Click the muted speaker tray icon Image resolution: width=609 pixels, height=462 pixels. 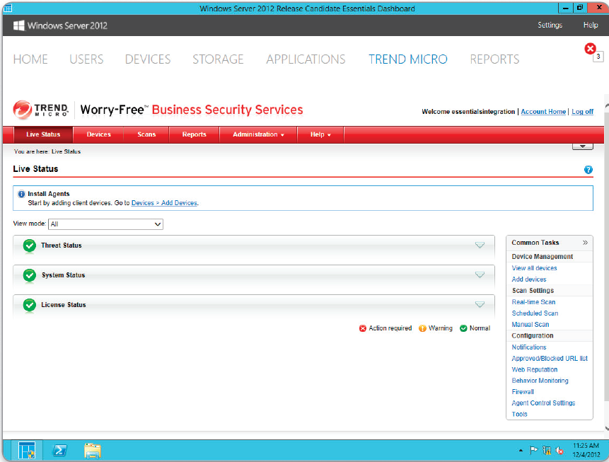click(x=559, y=451)
